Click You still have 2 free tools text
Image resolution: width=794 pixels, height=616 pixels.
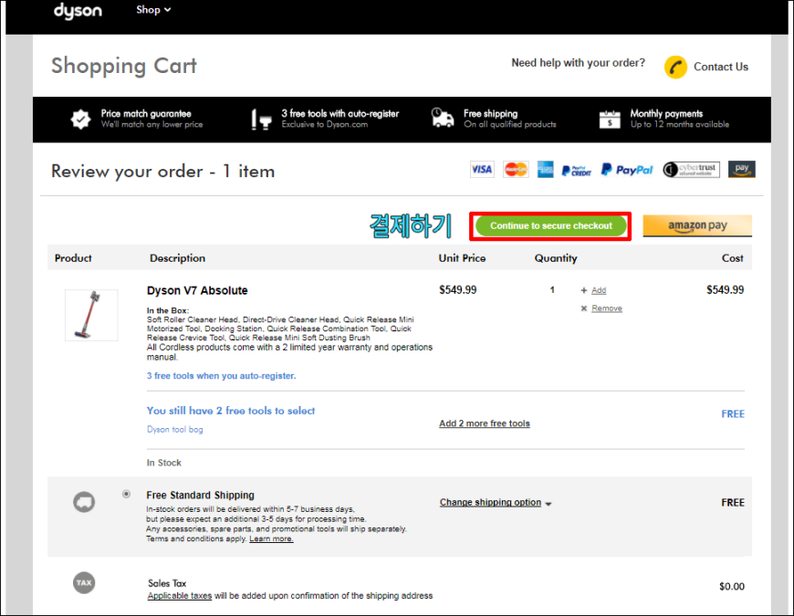tap(230, 411)
